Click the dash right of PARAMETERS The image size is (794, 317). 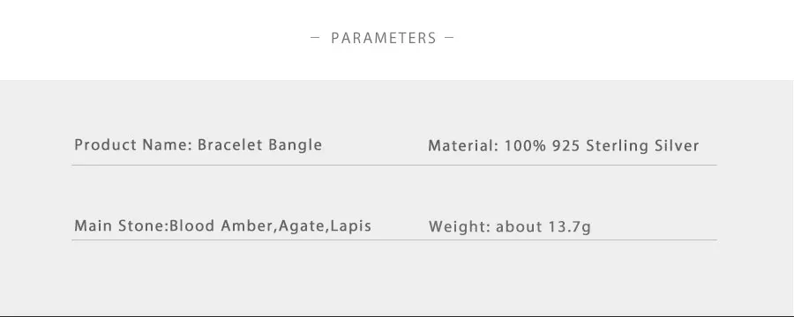tap(449, 37)
